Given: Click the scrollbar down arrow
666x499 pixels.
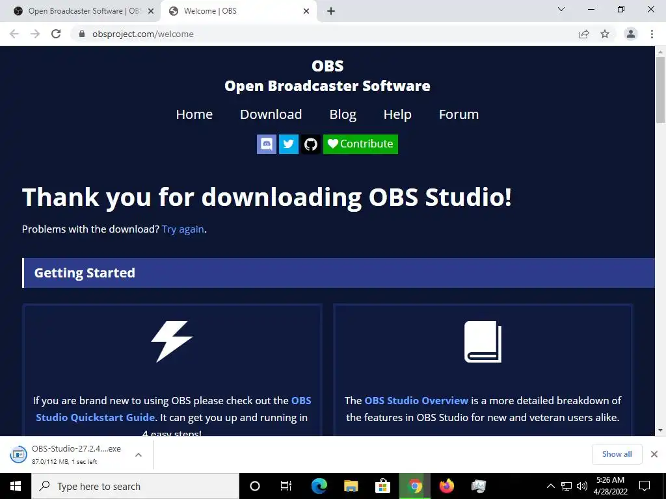Looking at the screenshot, I should coord(660,430).
